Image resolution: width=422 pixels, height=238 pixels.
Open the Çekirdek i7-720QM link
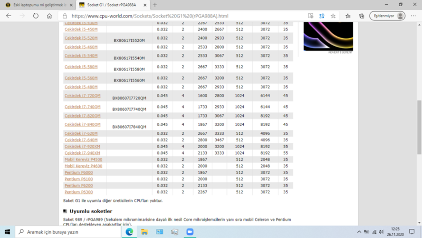click(x=82, y=95)
